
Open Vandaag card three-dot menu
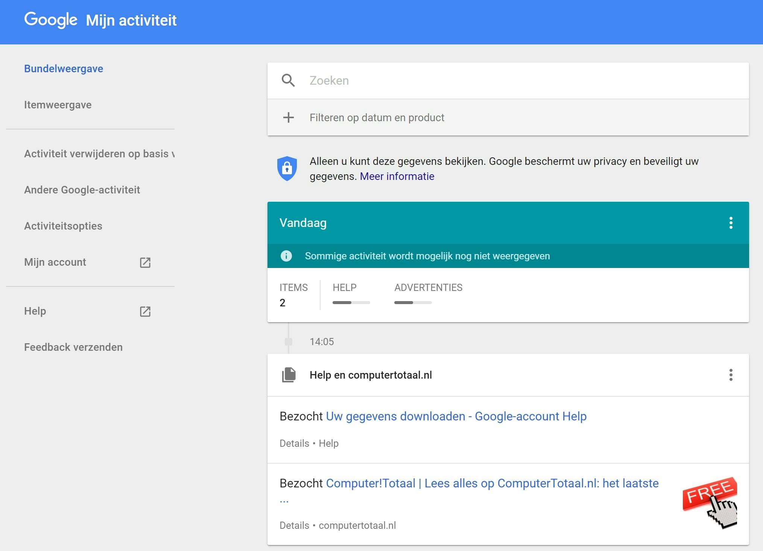coord(731,223)
